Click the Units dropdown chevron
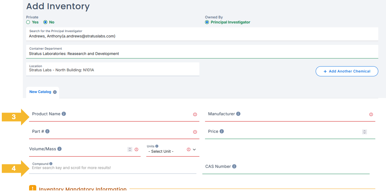 [194, 149]
